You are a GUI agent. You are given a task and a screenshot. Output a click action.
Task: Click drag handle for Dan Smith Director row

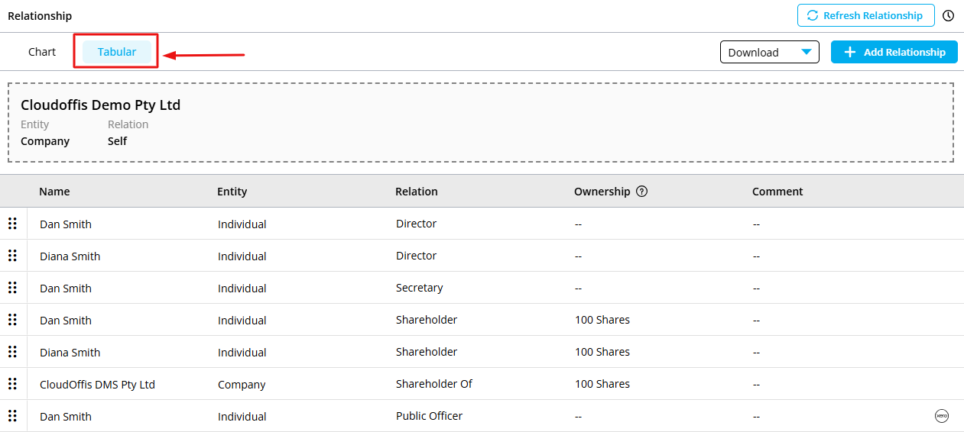pyautogui.click(x=12, y=224)
